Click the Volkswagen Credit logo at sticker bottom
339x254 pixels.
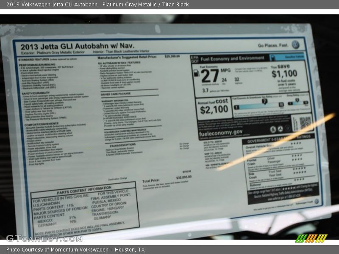coord(317,202)
